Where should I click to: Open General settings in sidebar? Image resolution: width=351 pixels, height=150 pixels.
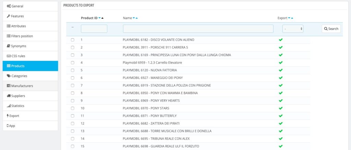coord(30,6)
